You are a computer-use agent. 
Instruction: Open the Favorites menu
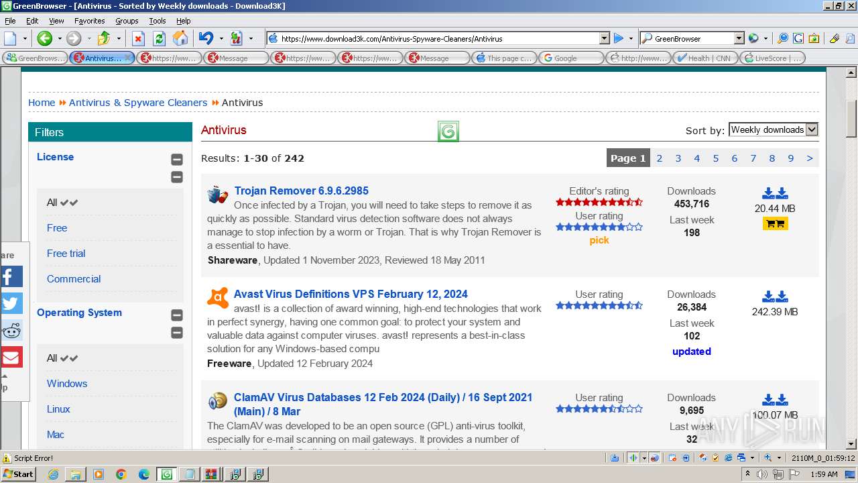89,21
